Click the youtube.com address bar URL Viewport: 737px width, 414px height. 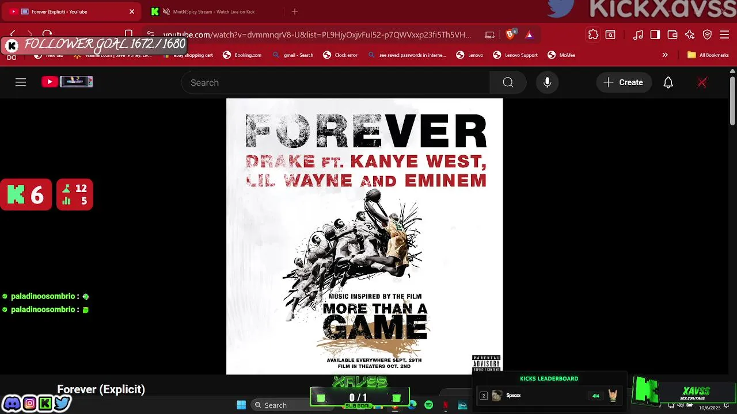(317, 34)
